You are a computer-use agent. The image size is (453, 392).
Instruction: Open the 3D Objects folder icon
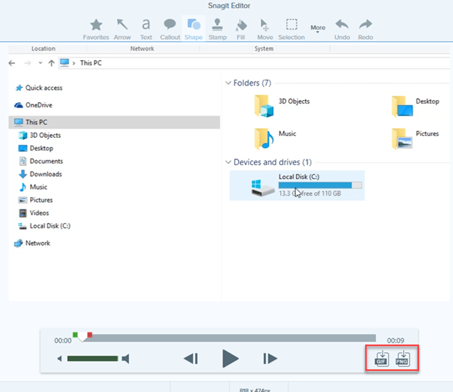pyautogui.click(x=264, y=106)
